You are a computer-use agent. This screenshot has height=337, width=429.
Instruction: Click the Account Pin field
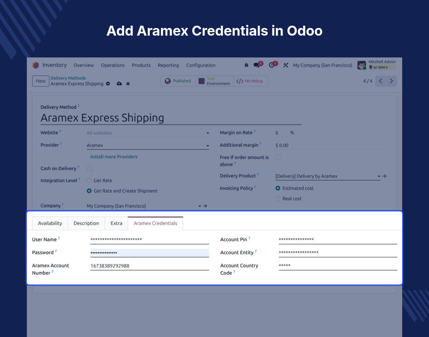click(x=338, y=240)
